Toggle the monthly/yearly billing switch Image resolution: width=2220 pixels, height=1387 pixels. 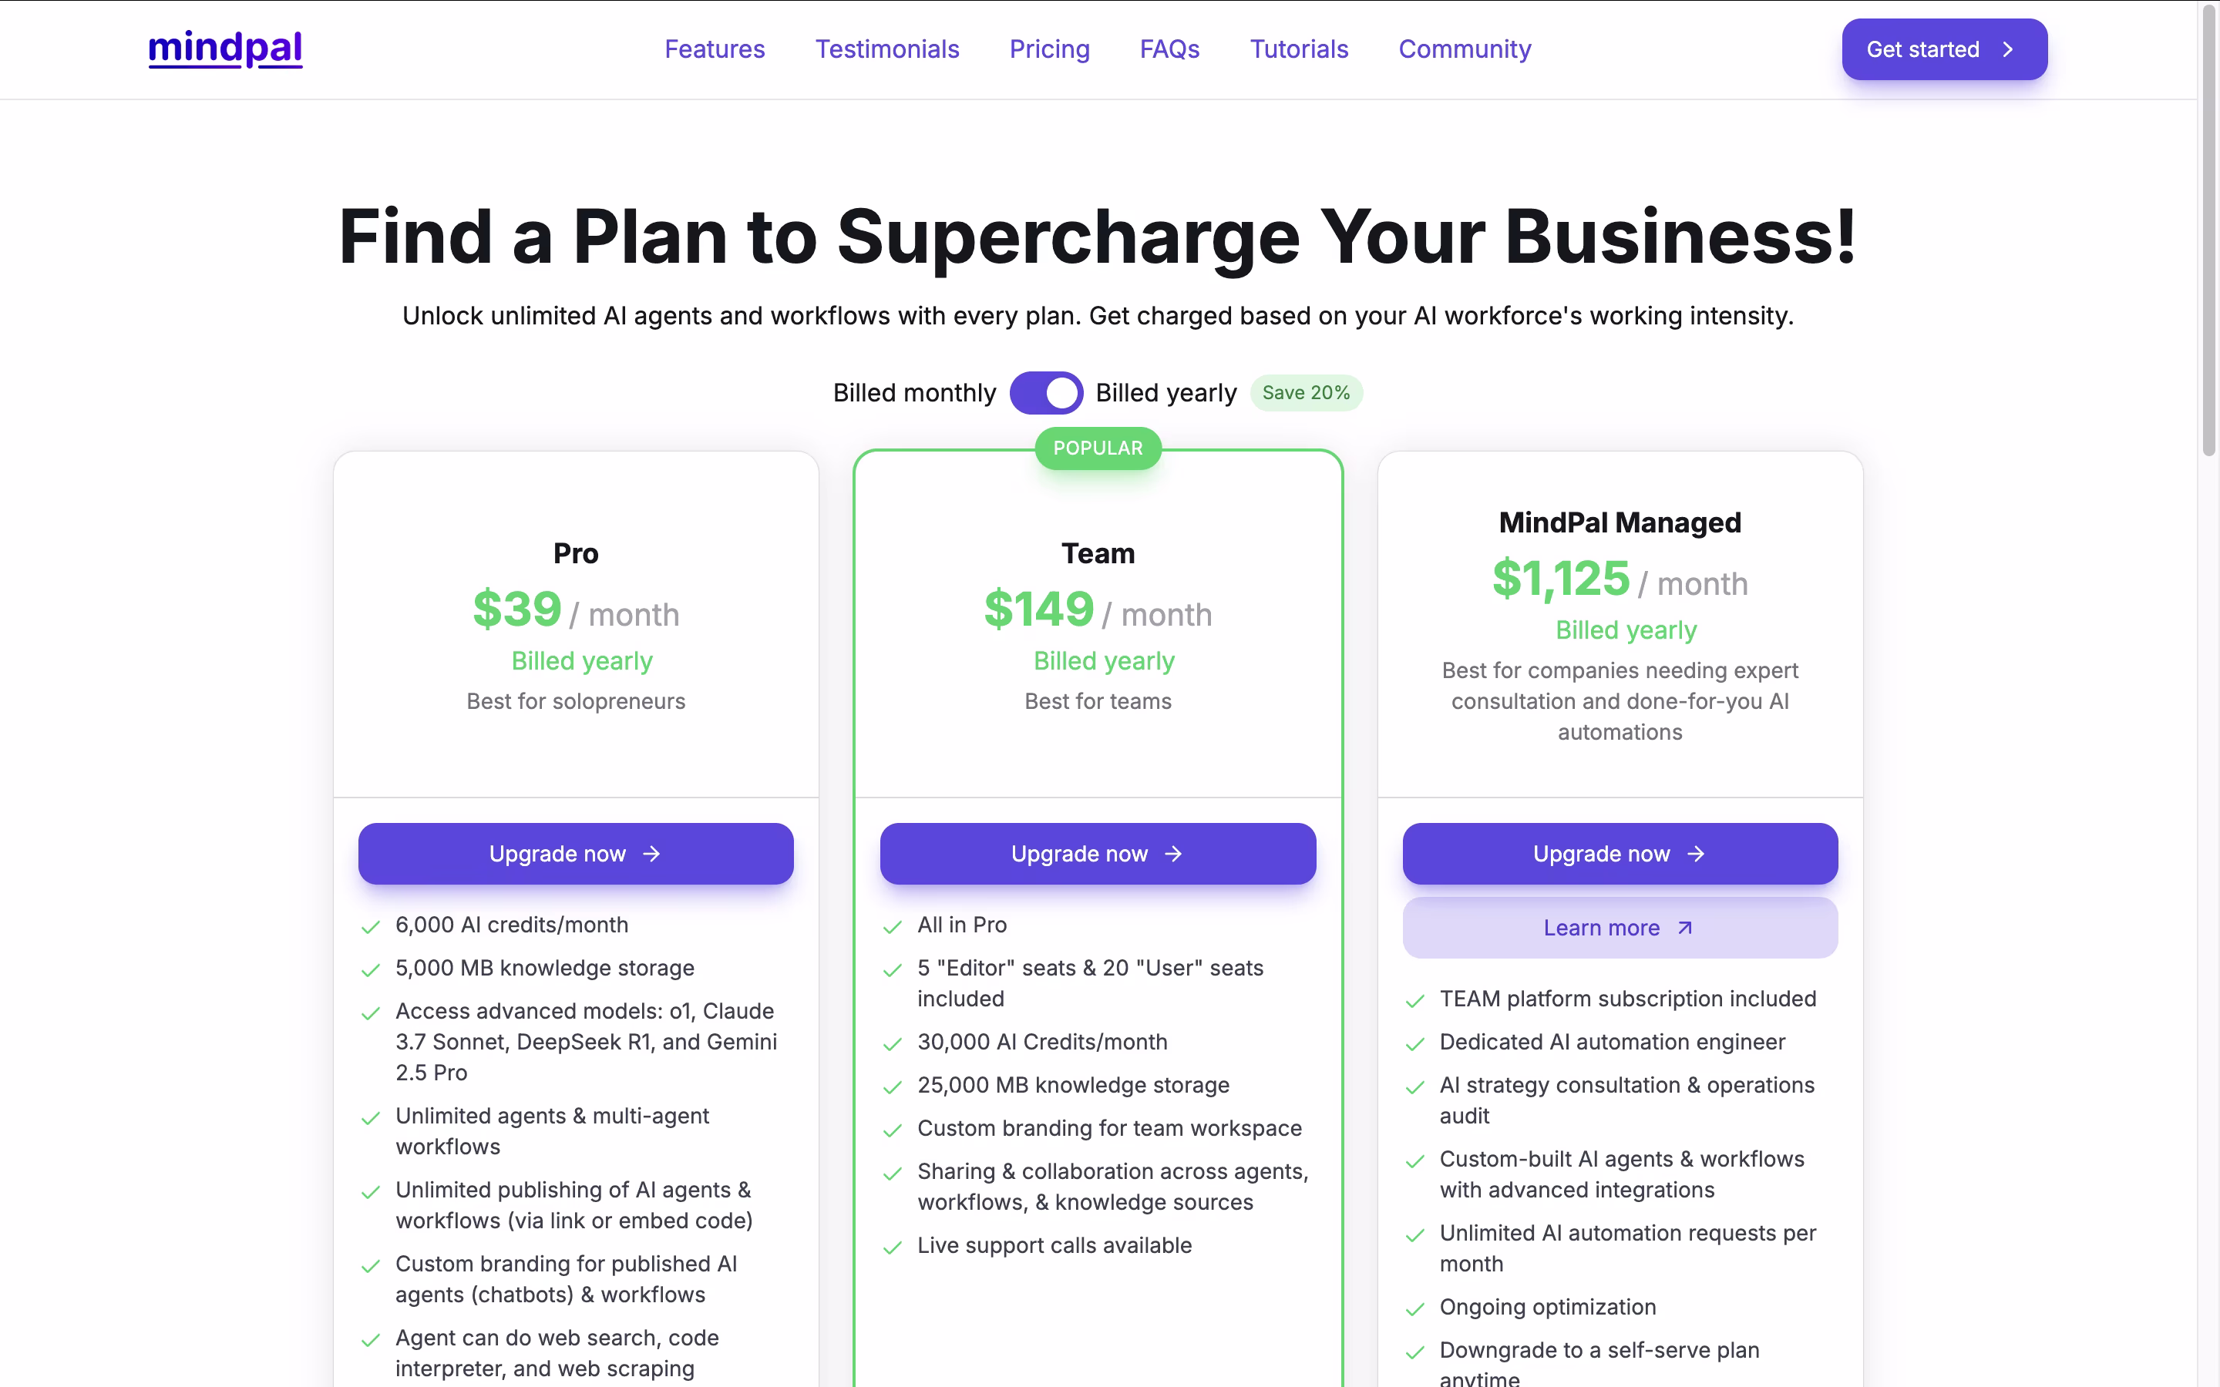tap(1046, 394)
